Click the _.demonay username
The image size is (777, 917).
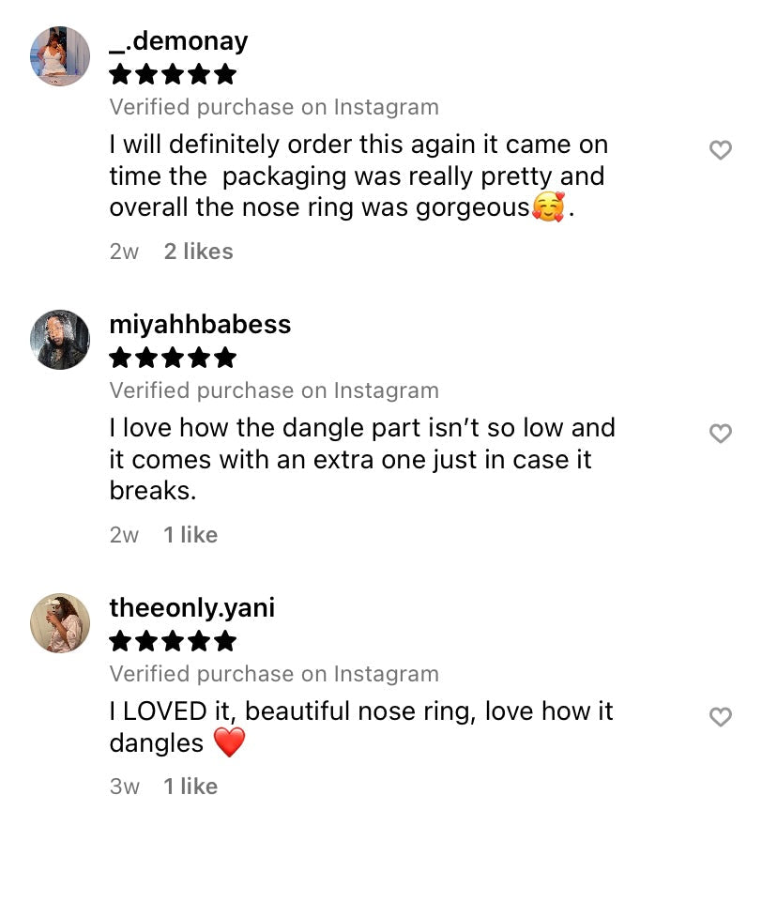(178, 41)
